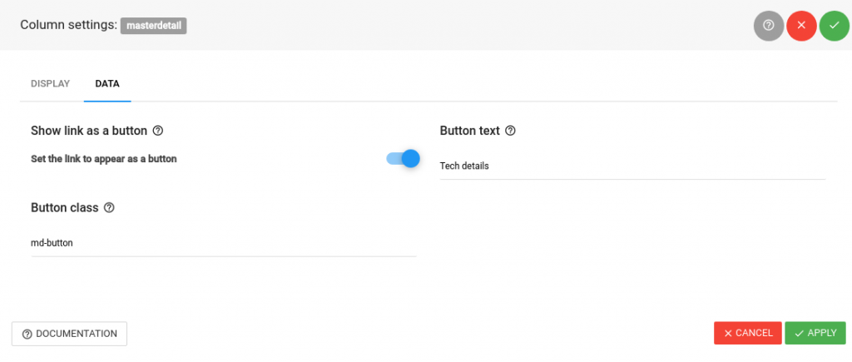Open help icon beside Button text
The height and width of the screenshot is (362, 852).
coord(510,131)
